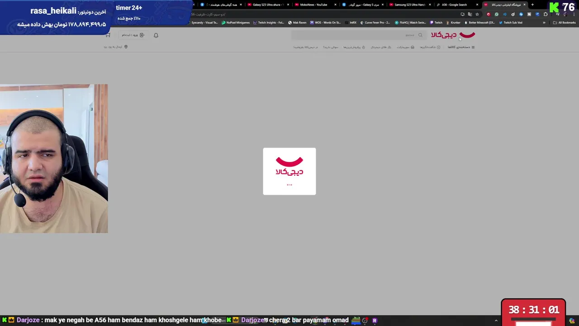The height and width of the screenshot is (326, 579).
Task: Open a new browser tab with plus
Action: (x=532, y=5)
